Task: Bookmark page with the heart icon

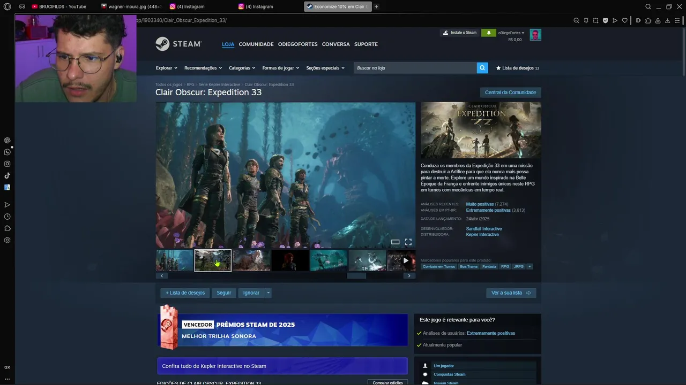Action: click(x=624, y=20)
